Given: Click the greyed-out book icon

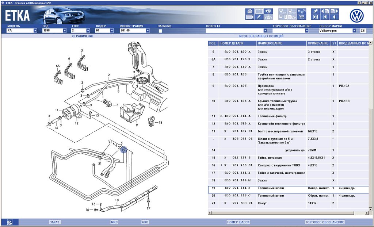Looking at the screenshot, I should pyautogui.click(x=259, y=11).
